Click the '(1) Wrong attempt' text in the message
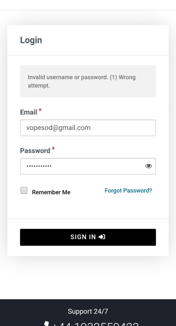 [82, 81]
